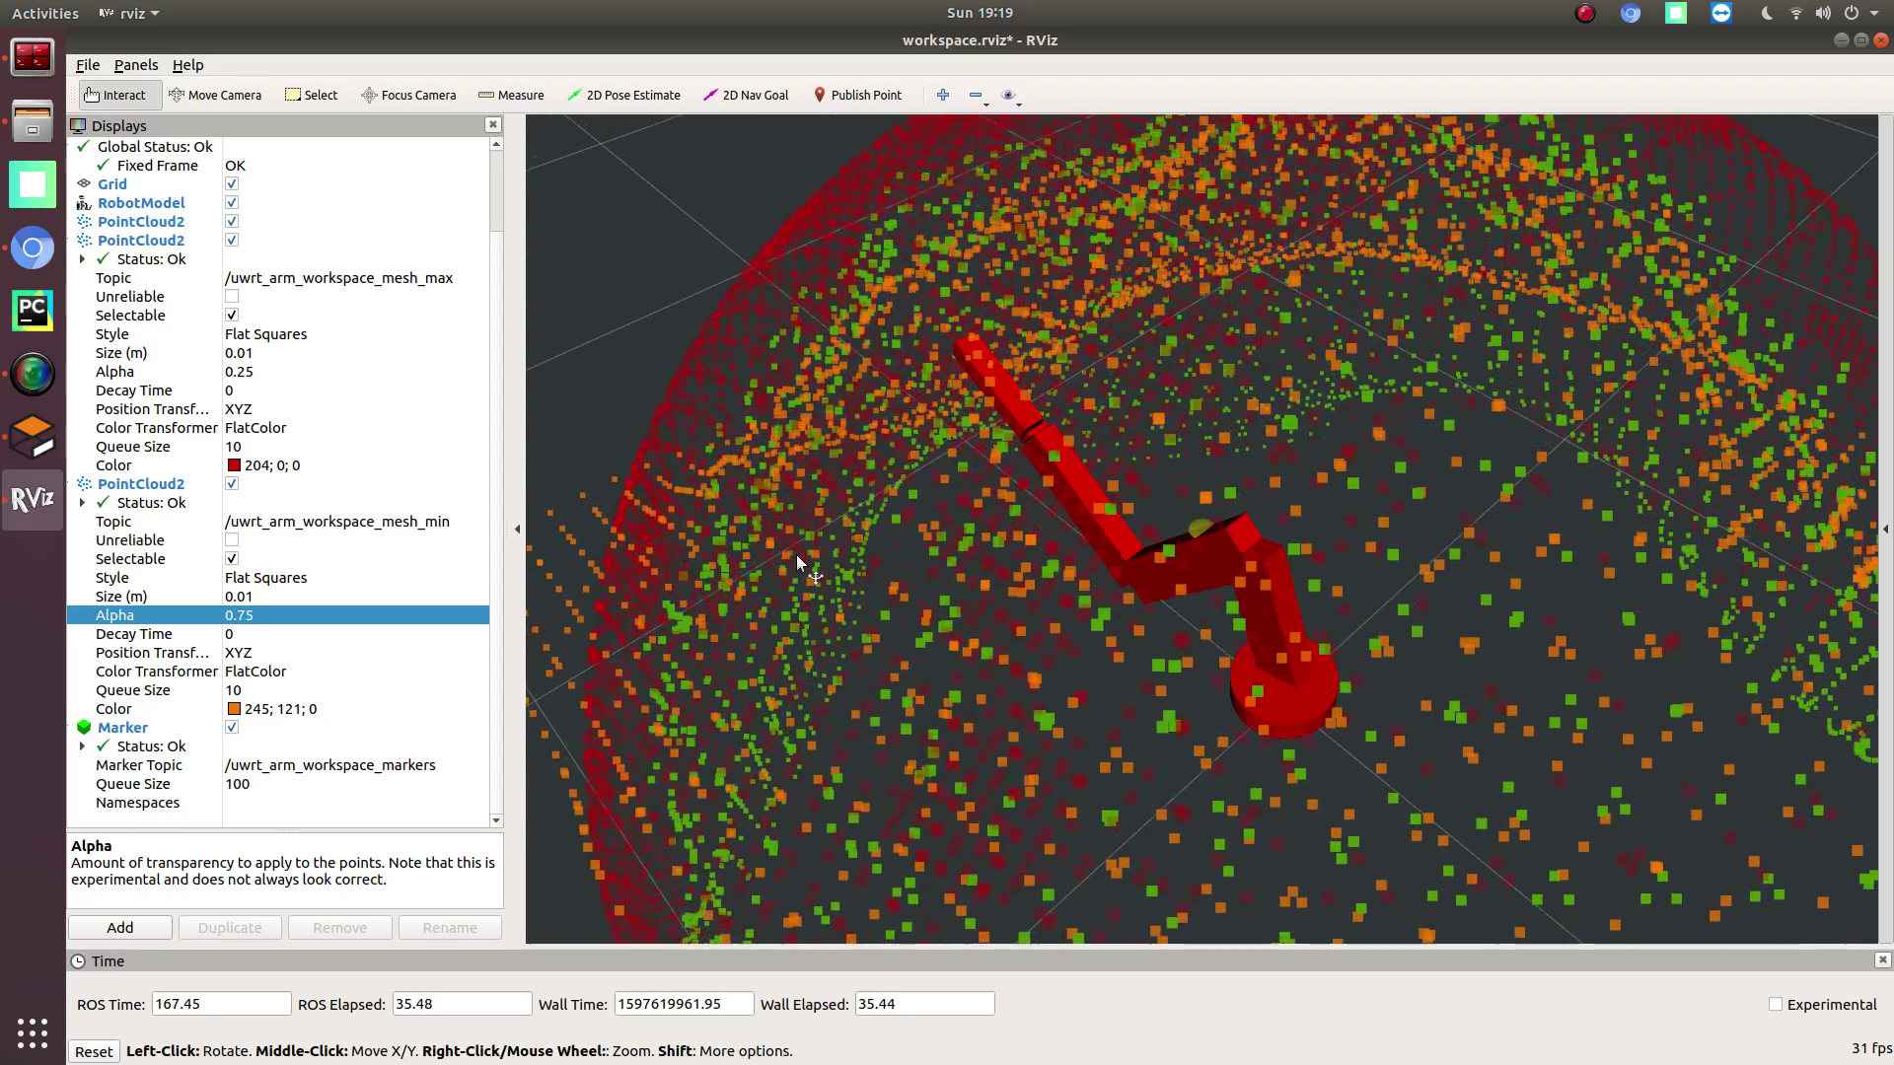Choose the Focus Camera tool

click(x=408, y=95)
